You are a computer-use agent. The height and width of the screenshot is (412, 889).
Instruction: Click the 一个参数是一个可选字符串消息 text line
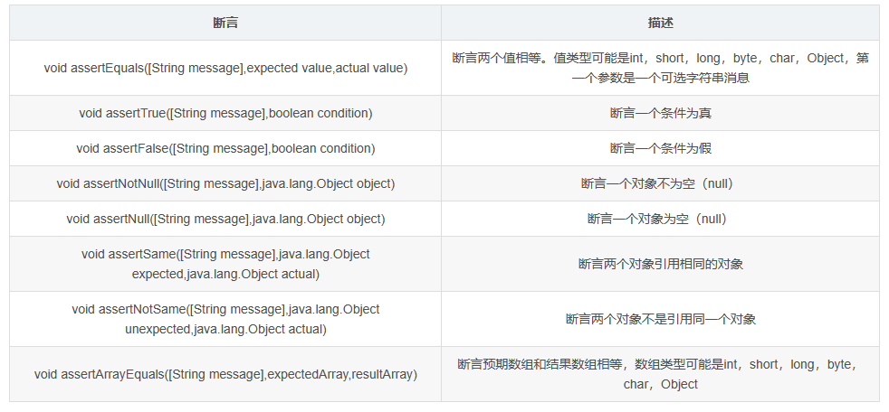point(661,78)
